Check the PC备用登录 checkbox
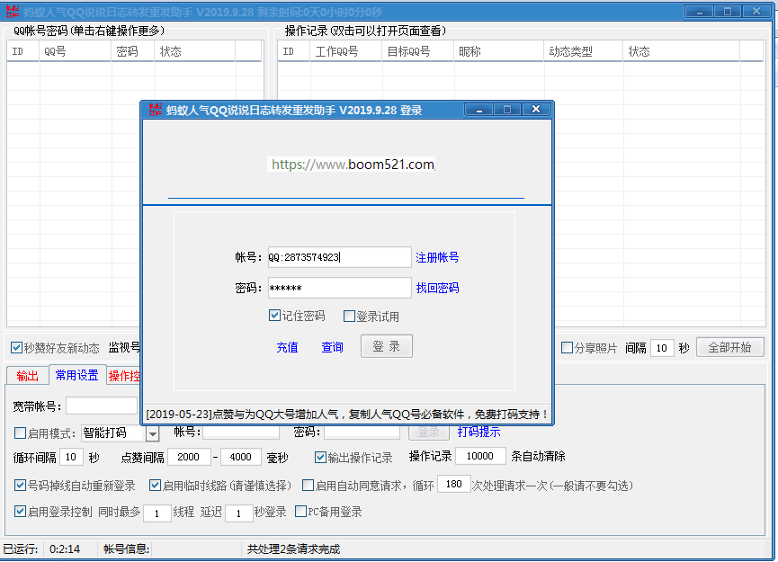 (x=300, y=512)
